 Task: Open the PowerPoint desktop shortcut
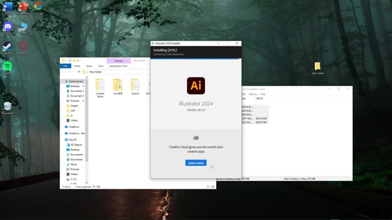pyautogui.click(x=23, y=8)
